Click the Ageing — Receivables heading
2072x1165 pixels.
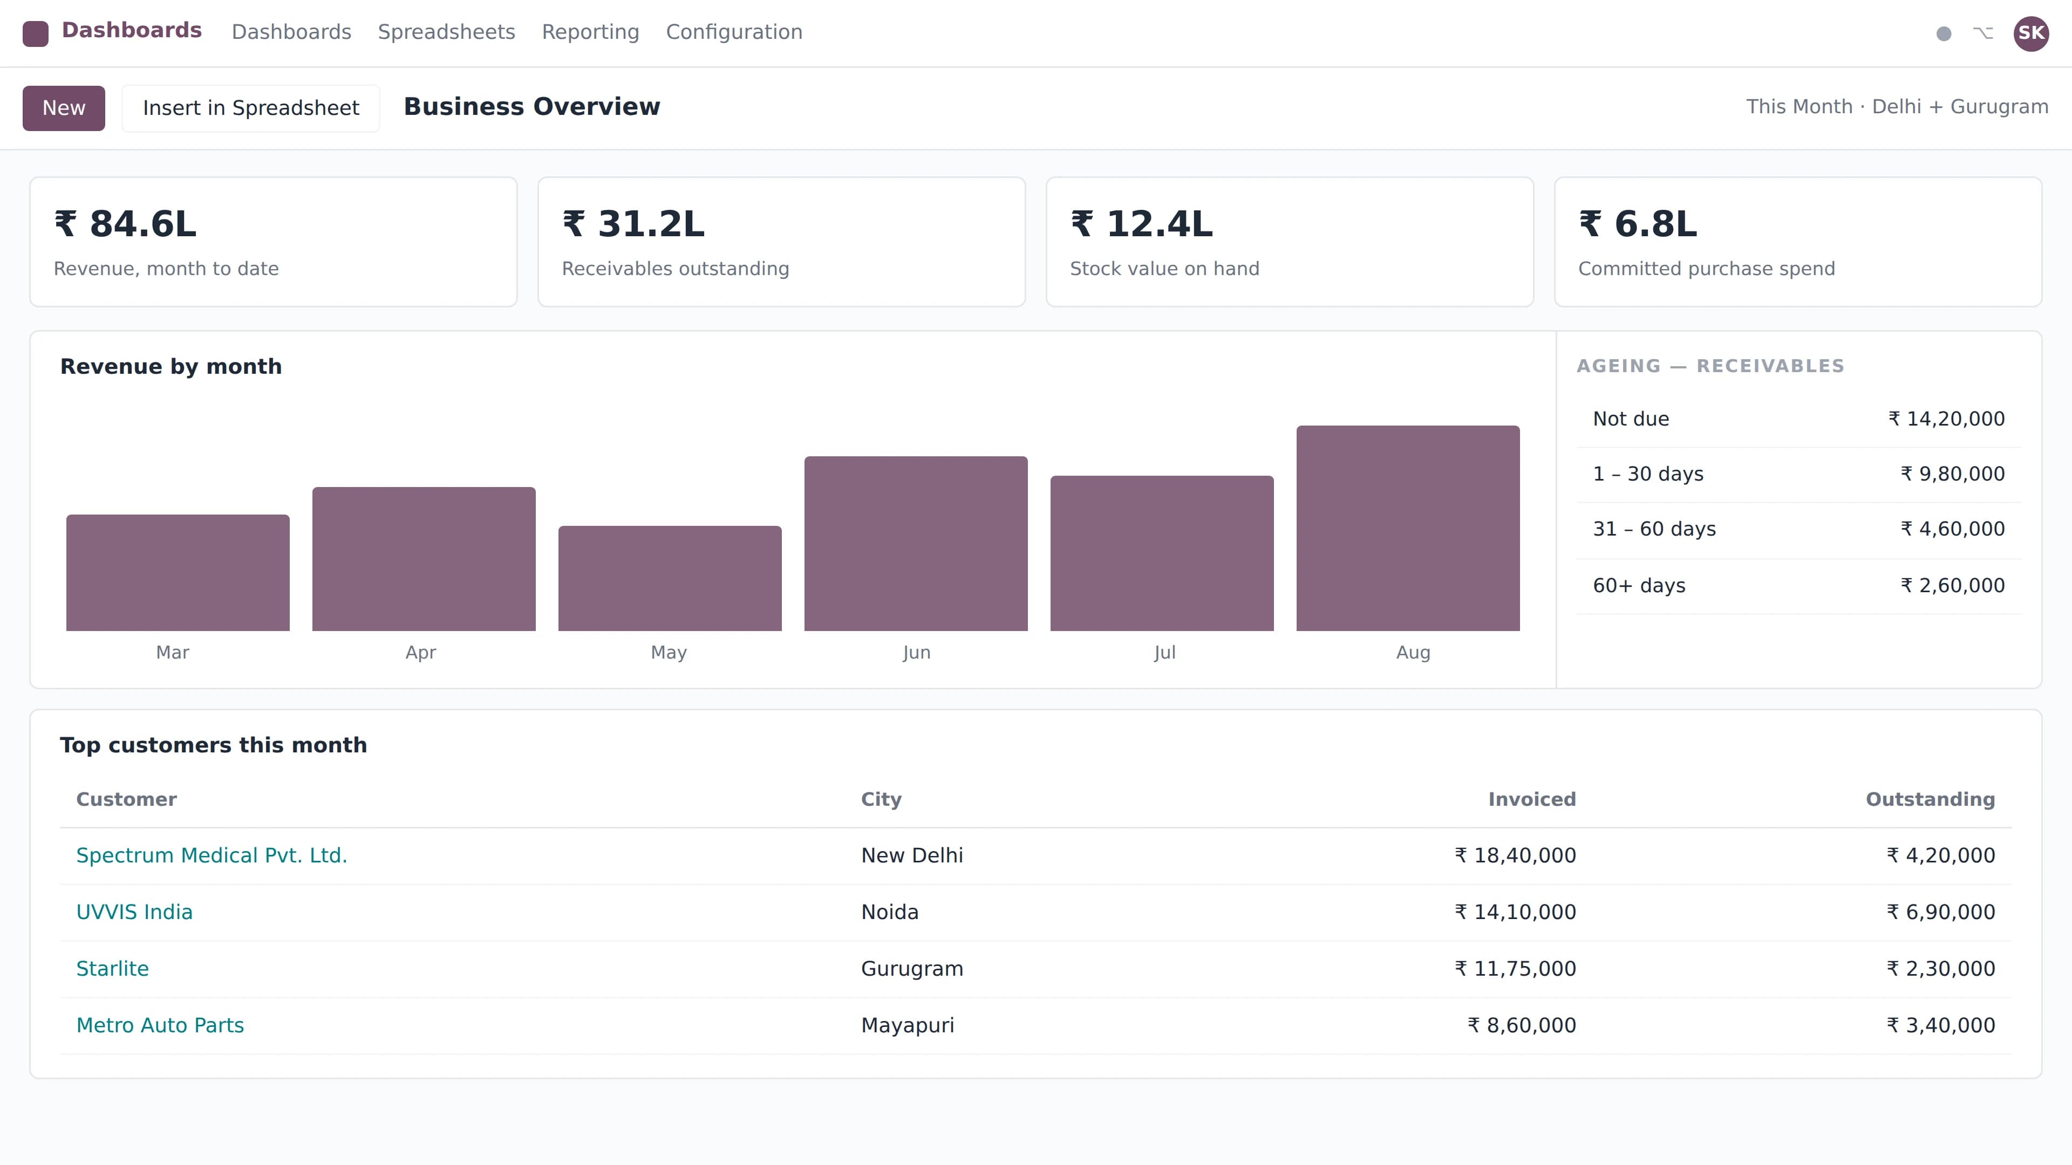click(x=1710, y=367)
